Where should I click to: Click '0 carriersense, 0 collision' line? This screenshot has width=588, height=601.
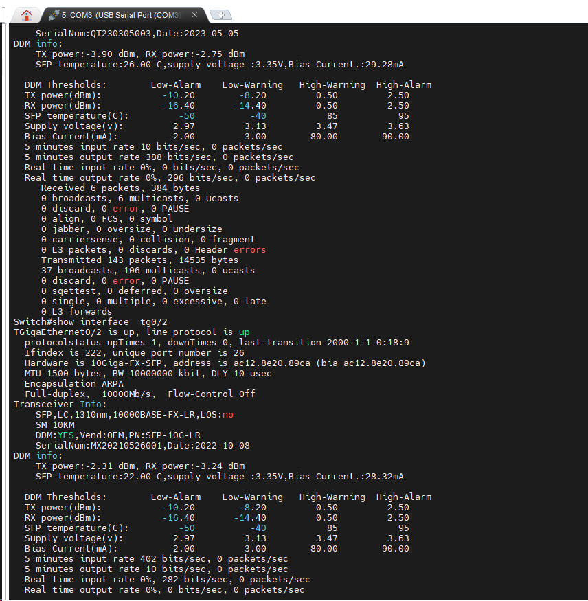(x=148, y=240)
